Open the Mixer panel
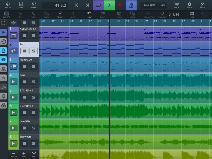Viewport: 212px width, 159px height. 34,5
